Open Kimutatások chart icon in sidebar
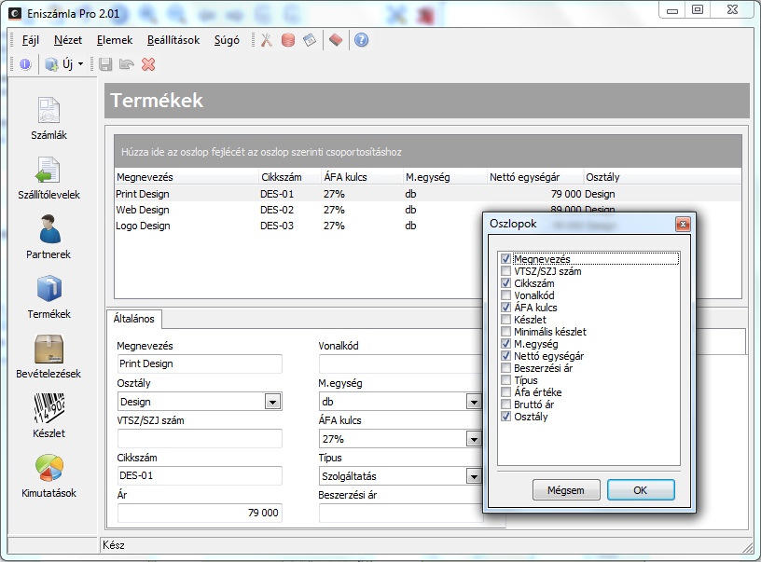 pos(48,470)
